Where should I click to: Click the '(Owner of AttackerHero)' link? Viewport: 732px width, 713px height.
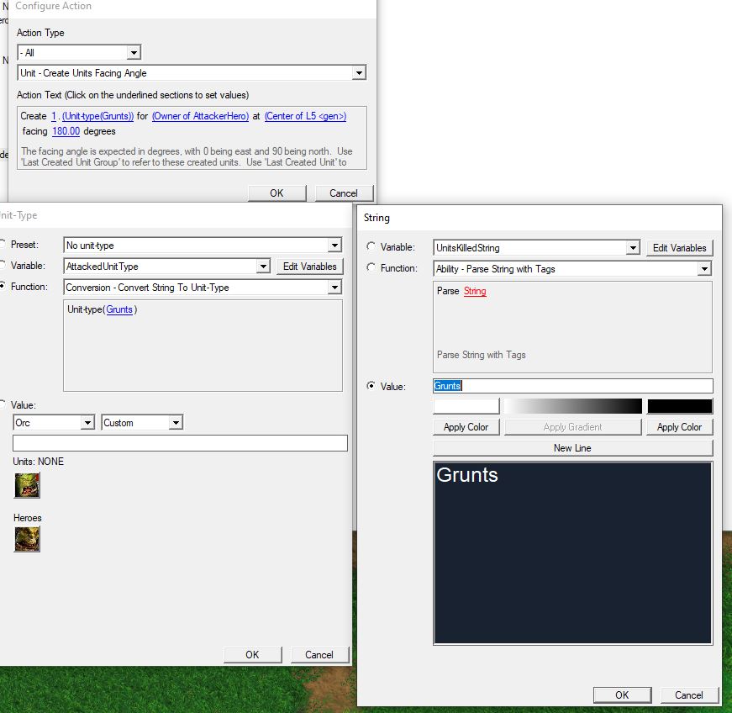pos(200,116)
